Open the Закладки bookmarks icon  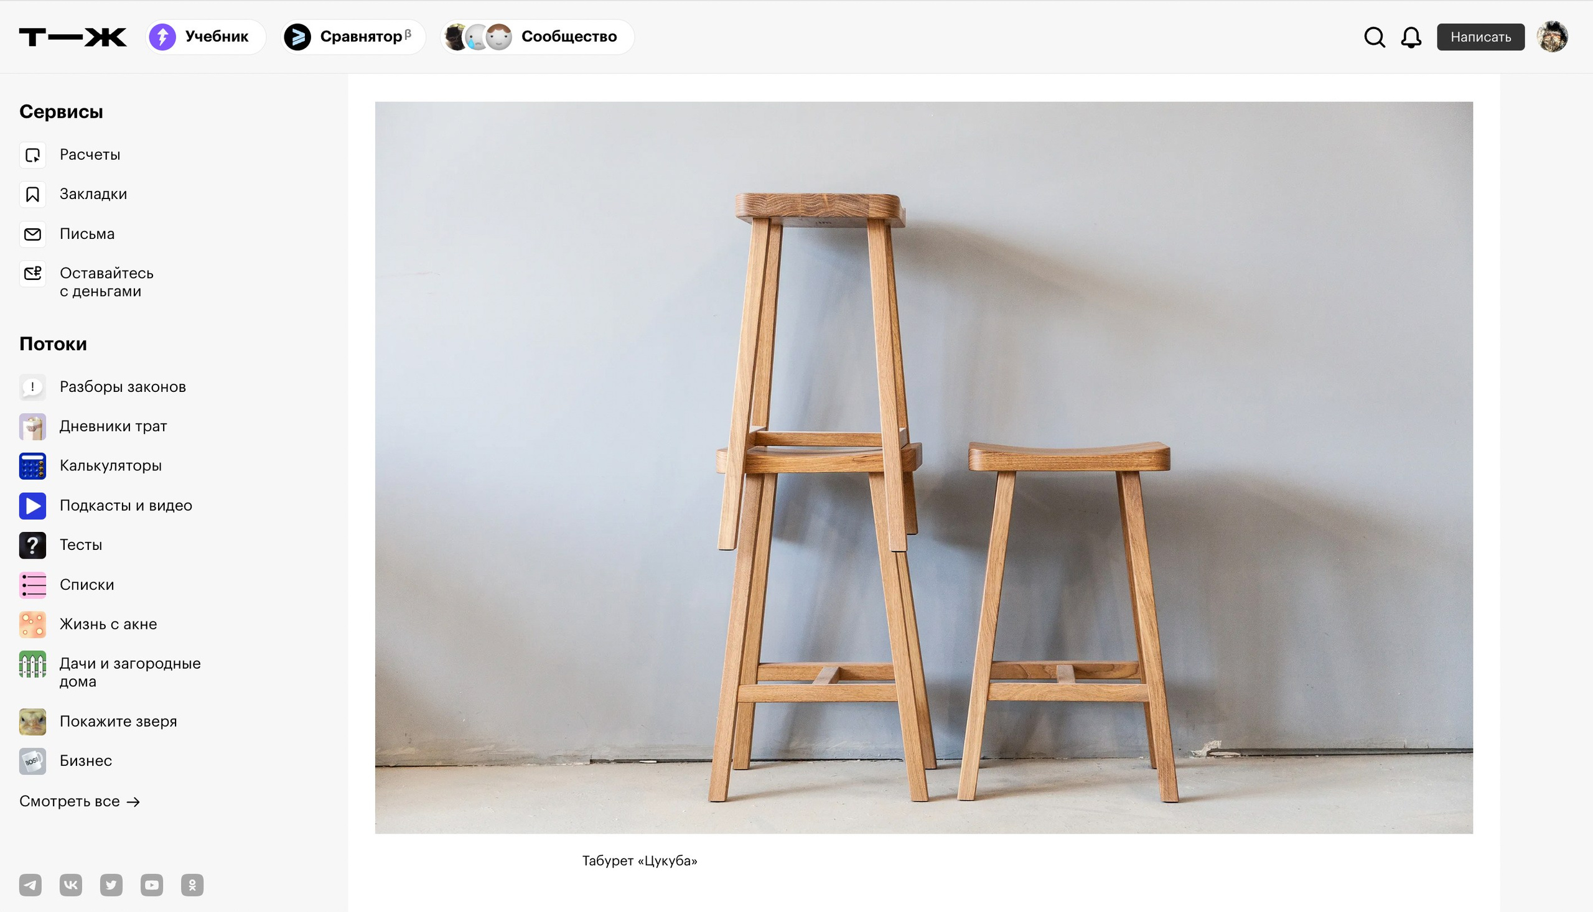(32, 194)
